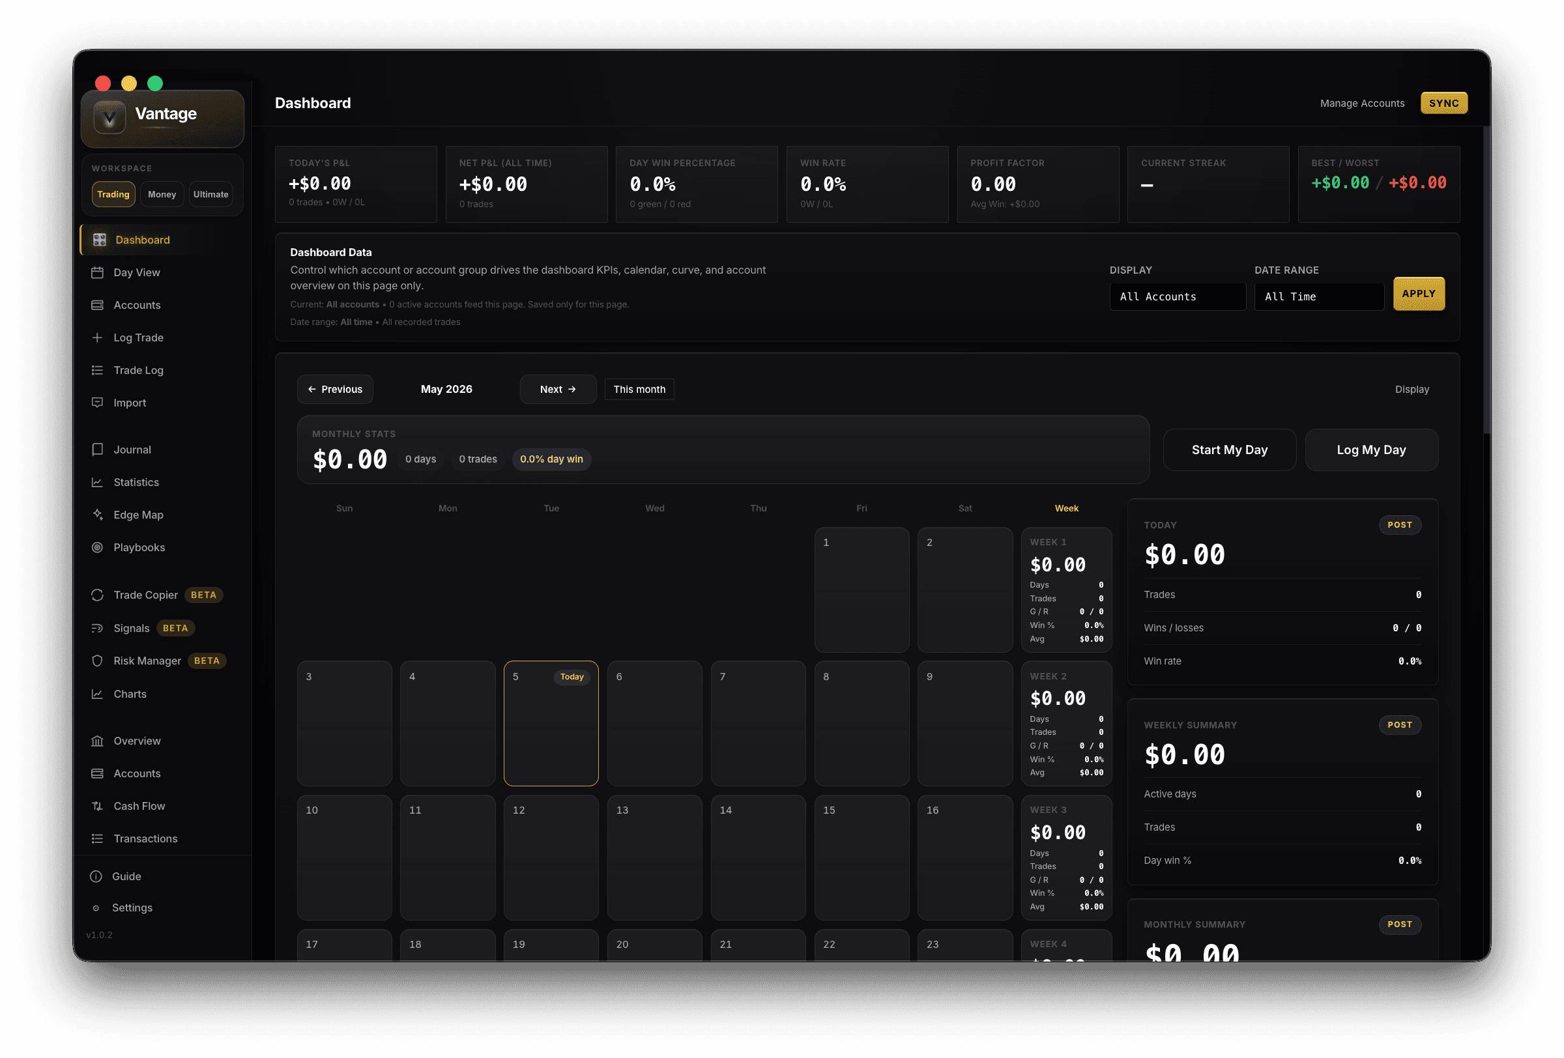Click the trading Accounts card icon
1564x1058 pixels.
98,306
